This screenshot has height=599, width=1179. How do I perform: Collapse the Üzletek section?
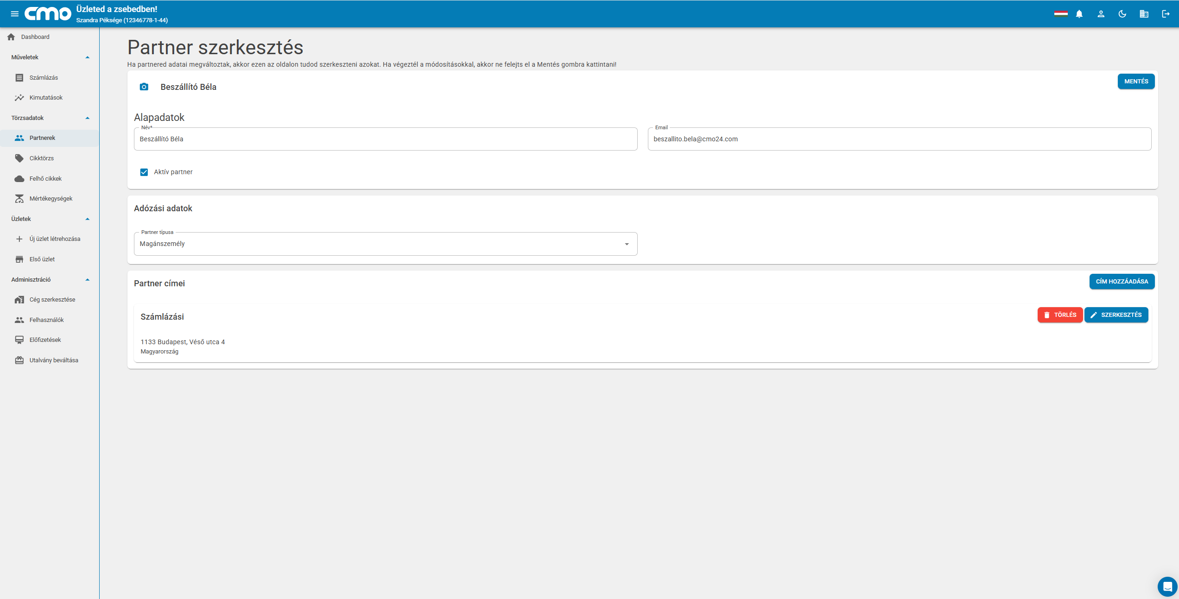[87, 219]
